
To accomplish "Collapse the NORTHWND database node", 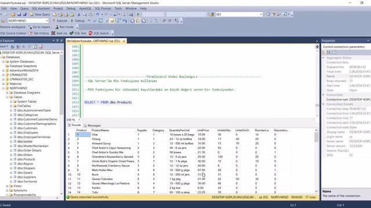I will tap(3, 88).
